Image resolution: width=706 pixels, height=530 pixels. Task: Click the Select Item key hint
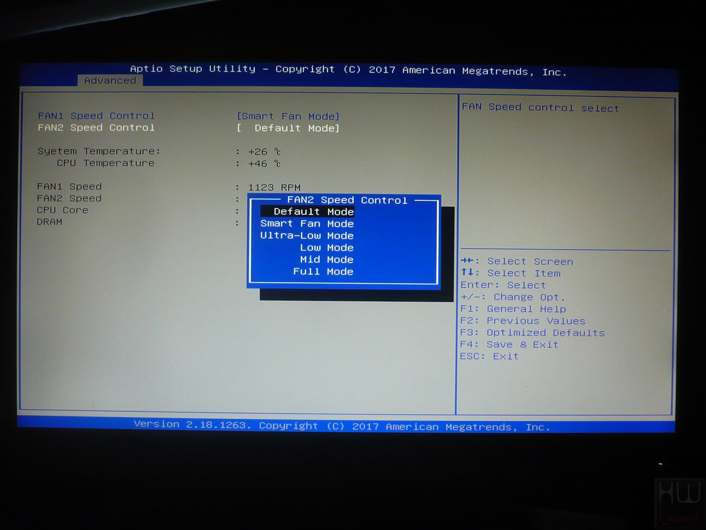(511, 273)
